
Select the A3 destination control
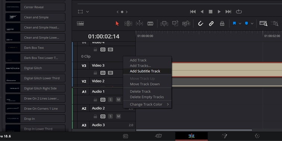(x=84, y=125)
